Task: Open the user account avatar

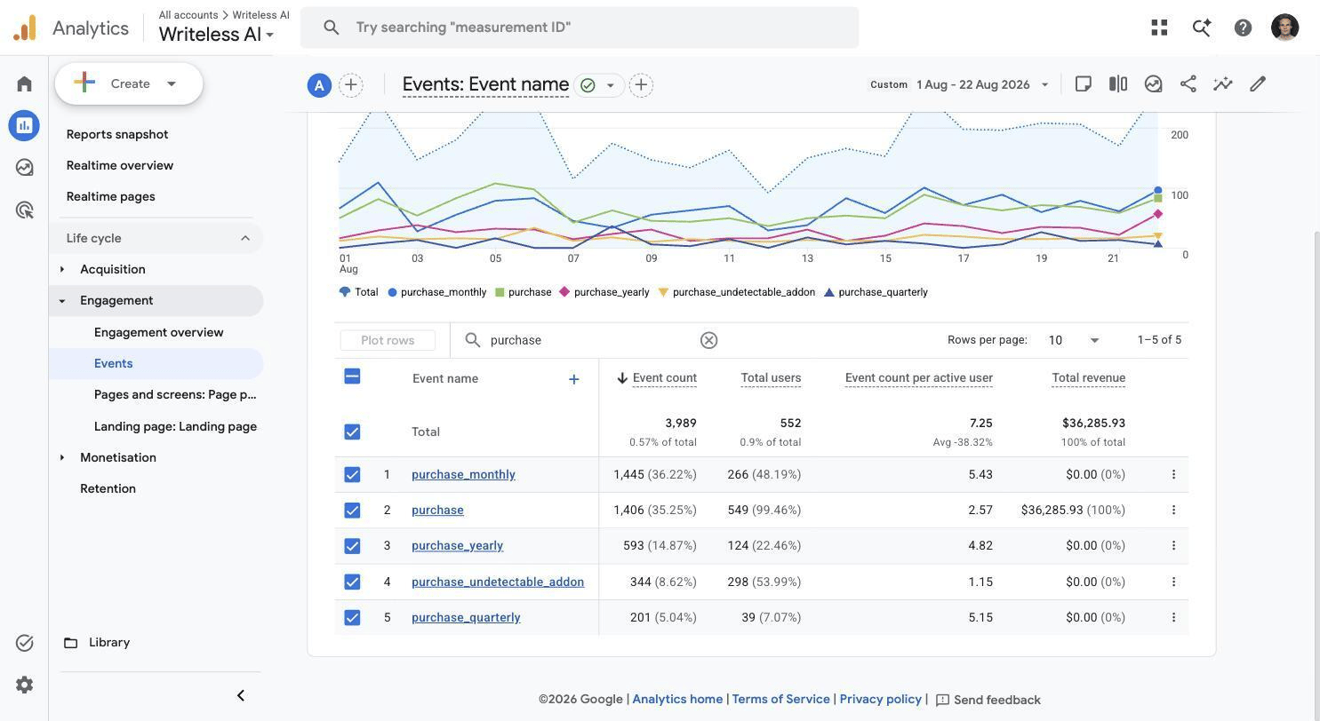Action: 1284,28
